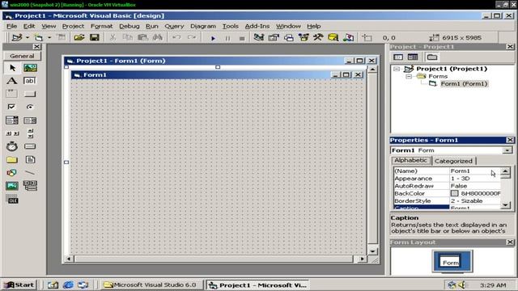Select the Line control tool
Image resolution: width=518 pixels, height=291 pixels.
pyautogui.click(x=30, y=172)
